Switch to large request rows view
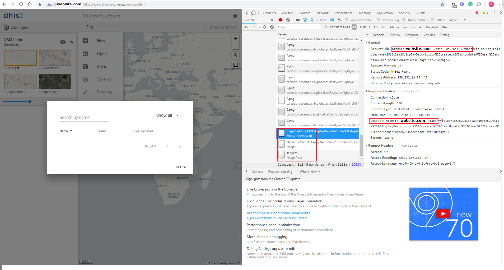The width and height of the screenshot is (504, 270). point(332,20)
